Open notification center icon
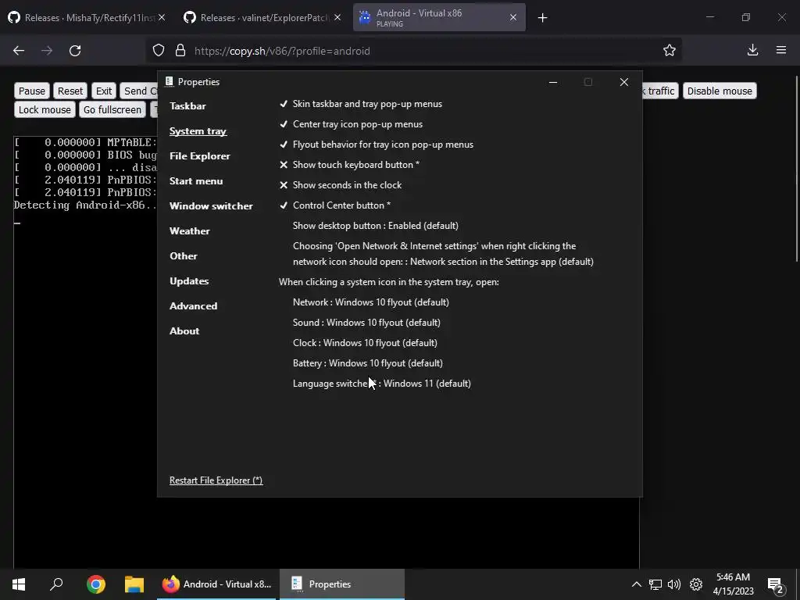The width and height of the screenshot is (800, 600). tap(776, 585)
